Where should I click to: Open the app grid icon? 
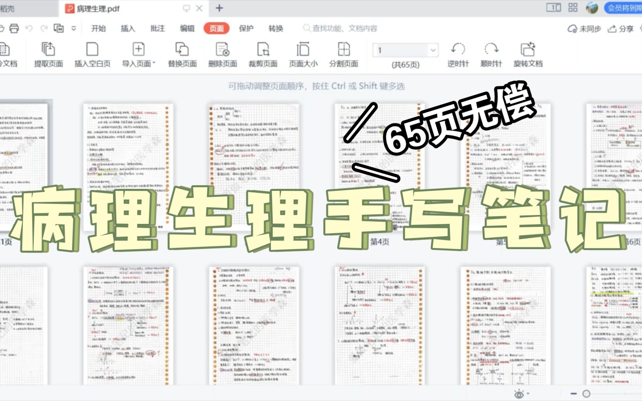pyautogui.click(x=573, y=8)
